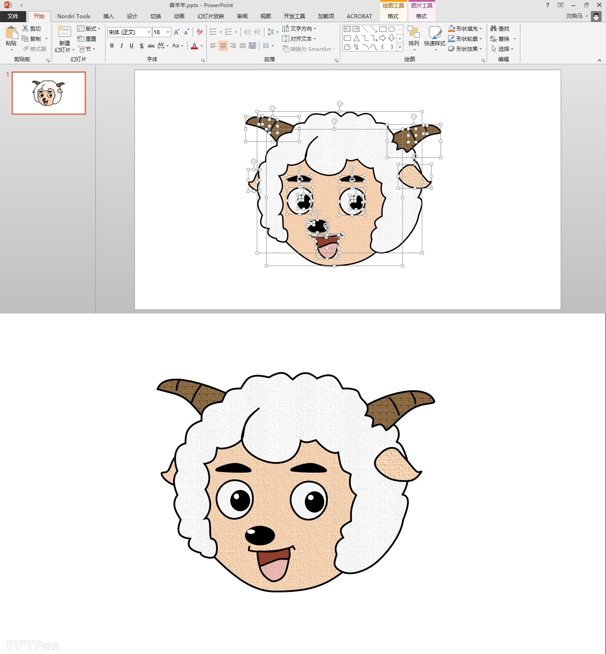The height and width of the screenshot is (654, 606).
Task: Click the New Slide (新建幻灯片) icon
Action: [x=64, y=32]
